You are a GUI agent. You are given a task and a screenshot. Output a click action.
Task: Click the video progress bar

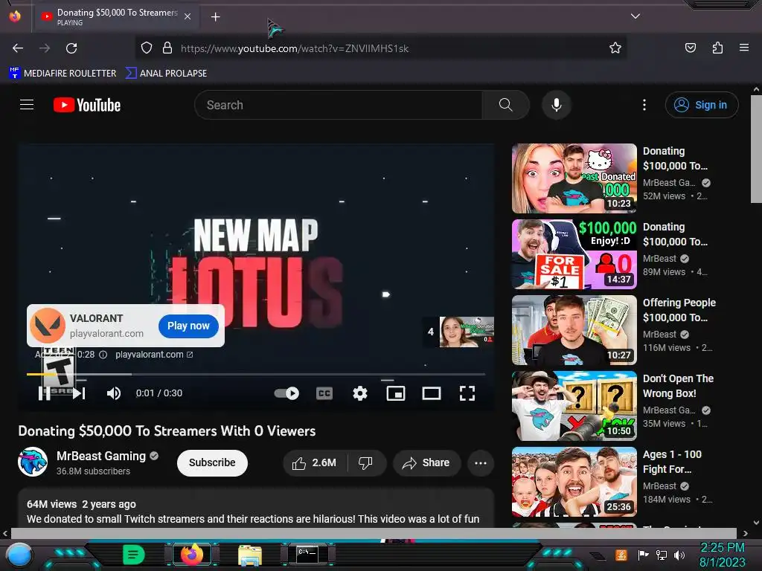click(256, 375)
